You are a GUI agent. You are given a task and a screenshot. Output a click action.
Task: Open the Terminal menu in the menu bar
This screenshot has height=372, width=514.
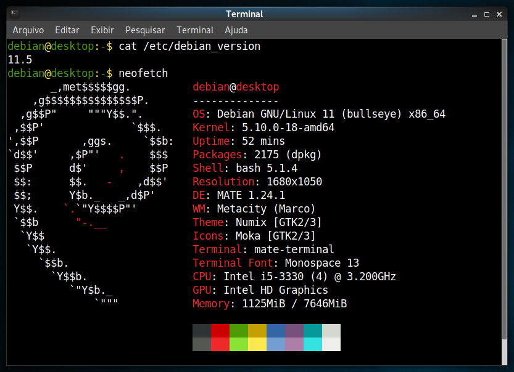[x=195, y=30]
